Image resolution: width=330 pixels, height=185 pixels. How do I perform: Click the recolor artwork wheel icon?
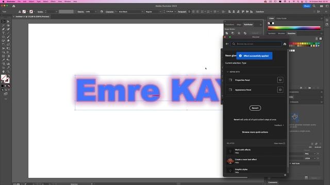(102, 12)
